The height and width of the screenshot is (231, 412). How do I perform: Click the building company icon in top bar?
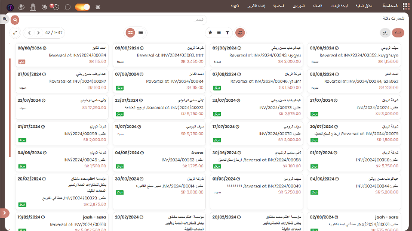[33, 7]
